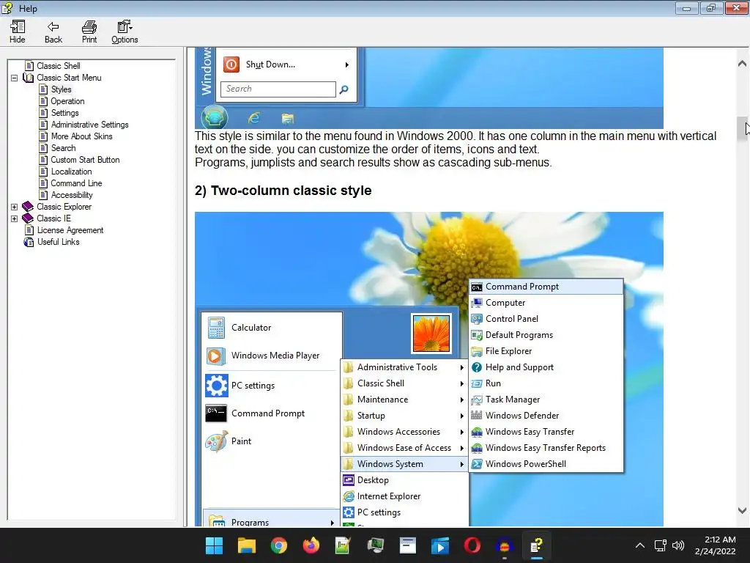Image resolution: width=750 pixels, height=563 pixels.
Task: Click the content scrollbar thumb
Action: pyautogui.click(x=742, y=129)
